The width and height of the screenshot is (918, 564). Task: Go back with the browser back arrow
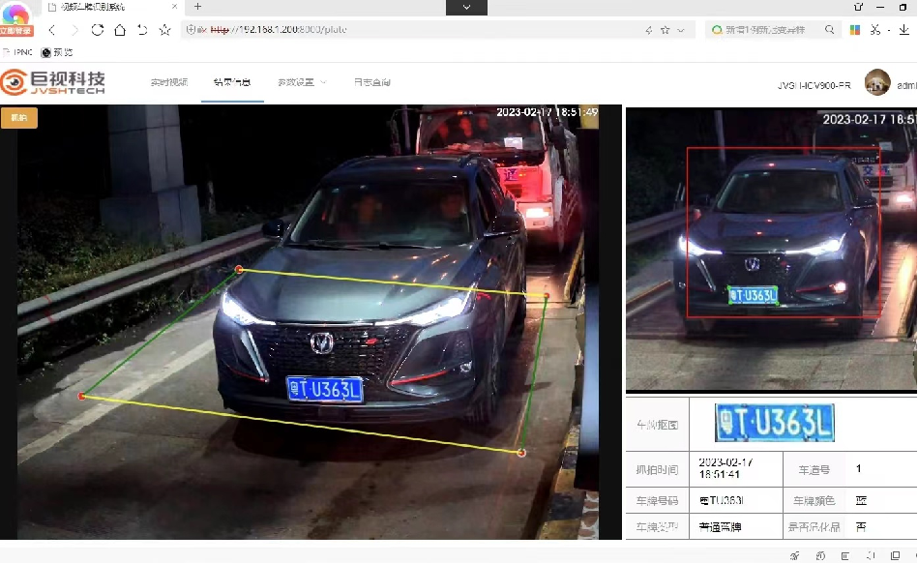point(52,30)
